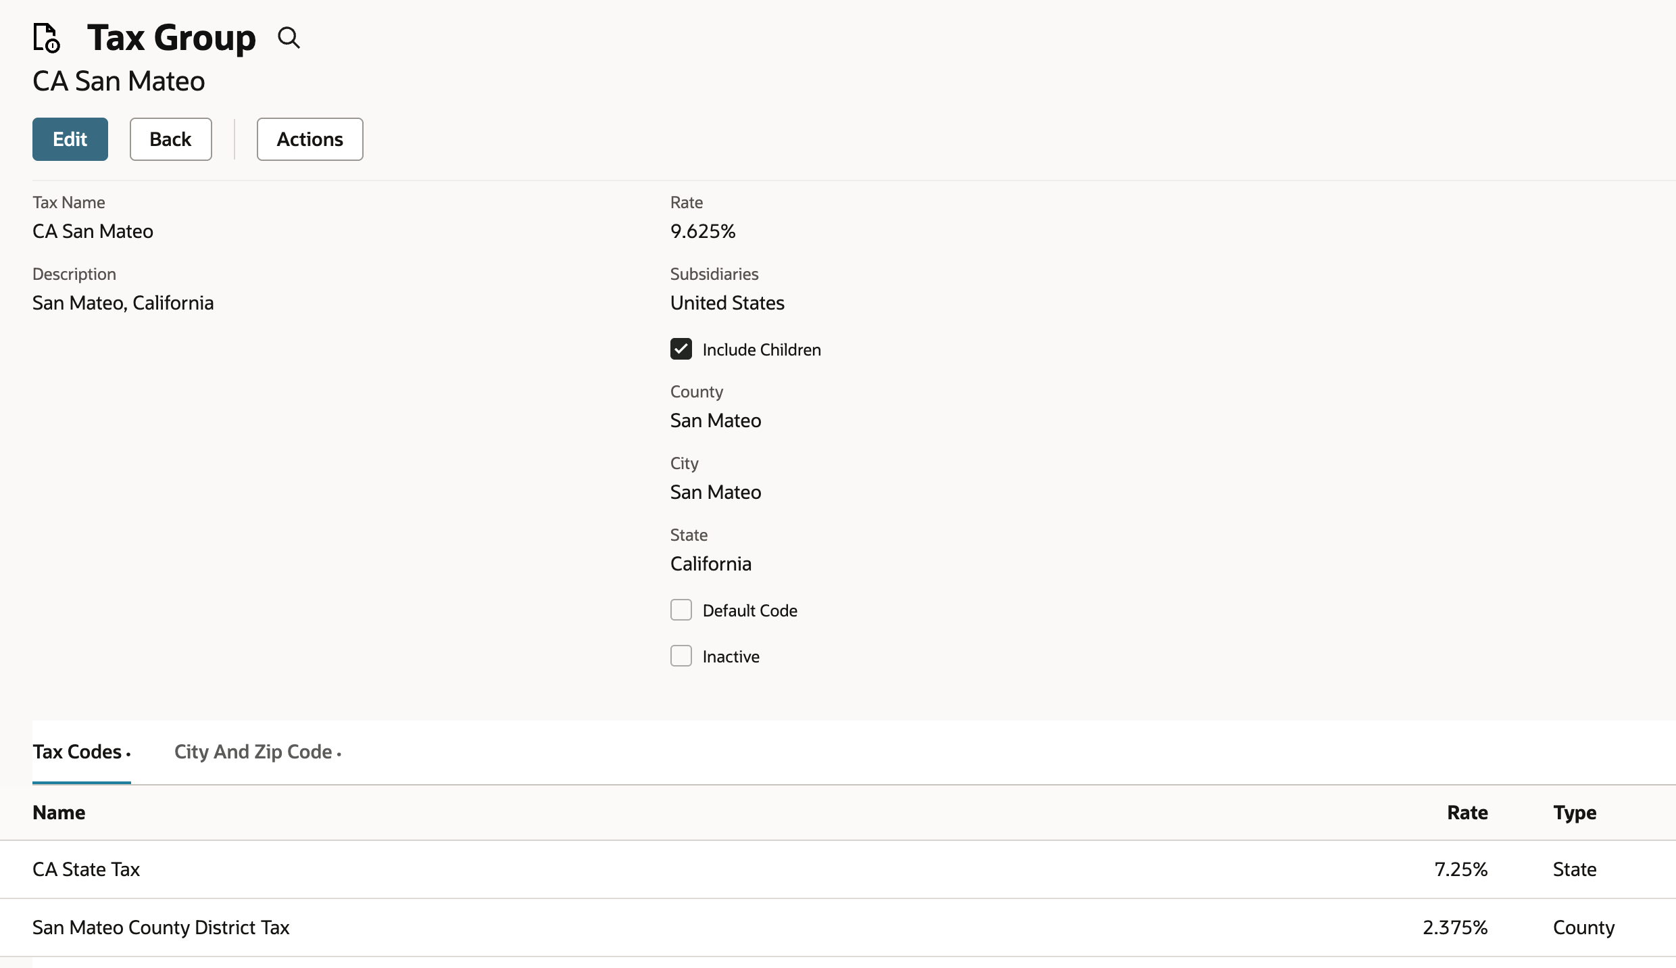Viewport: 1676px width, 968px height.
Task: Click the Rate column header in the table
Action: click(x=1467, y=813)
